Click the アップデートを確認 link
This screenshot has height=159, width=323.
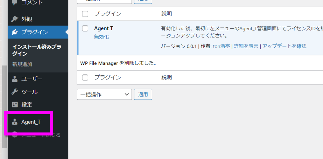point(284,46)
